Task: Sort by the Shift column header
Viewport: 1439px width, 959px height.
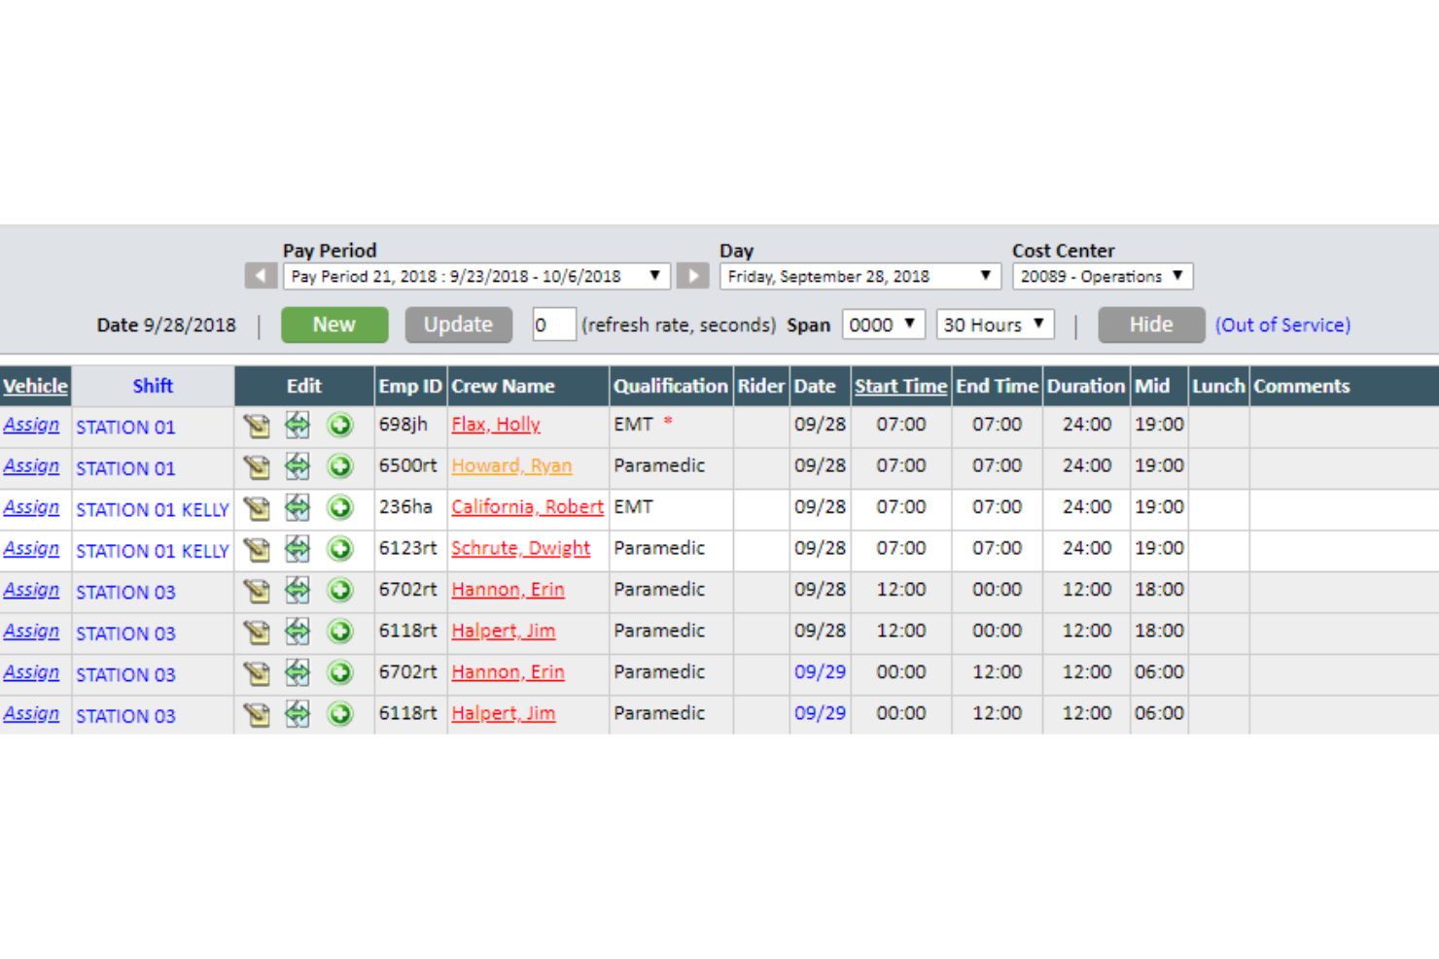Action: click(153, 386)
